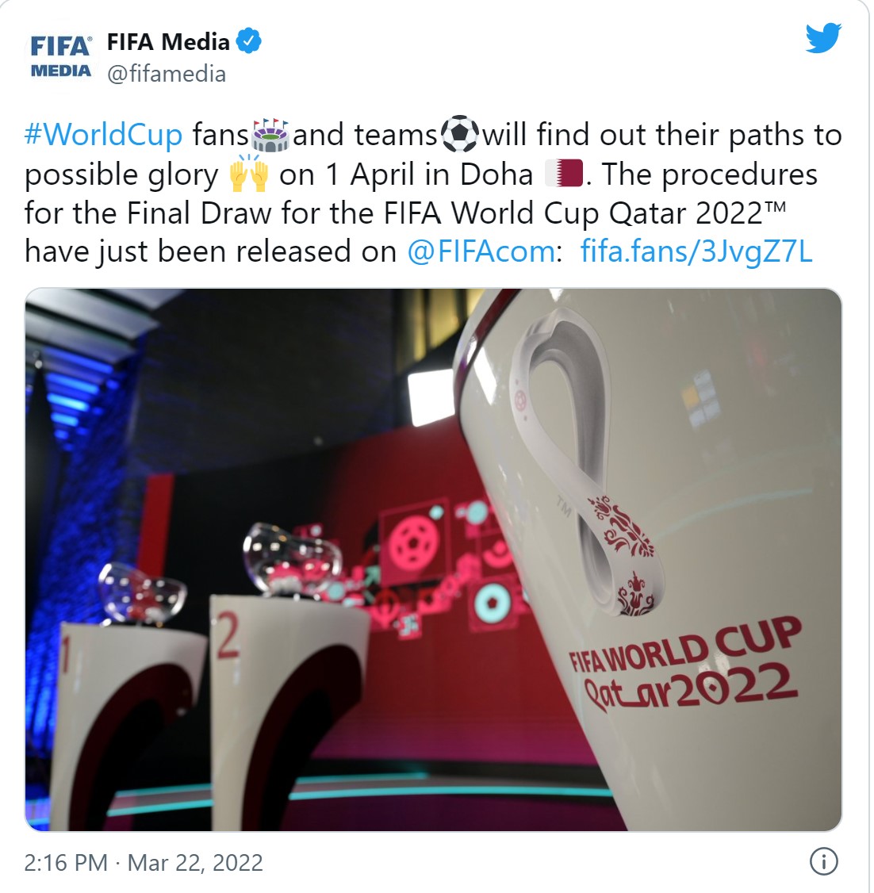Open the FIFA Media profile avatar
The height and width of the screenshot is (893, 874).
point(61,56)
